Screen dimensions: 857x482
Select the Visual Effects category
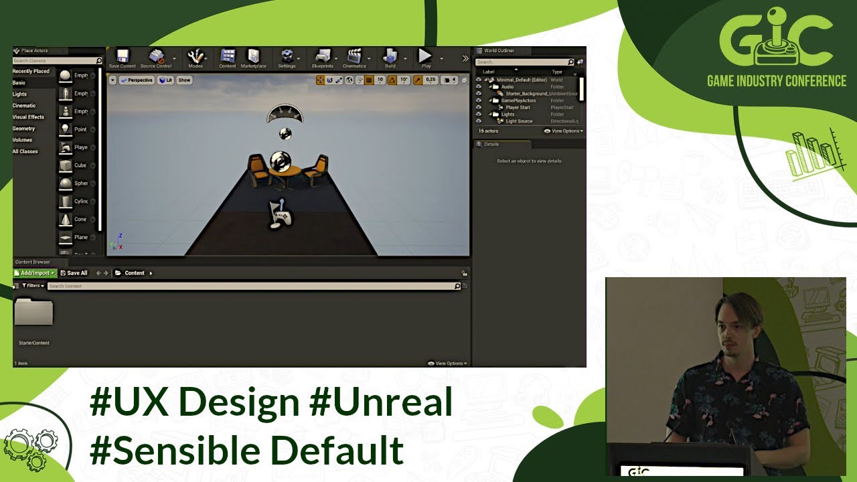tap(28, 116)
